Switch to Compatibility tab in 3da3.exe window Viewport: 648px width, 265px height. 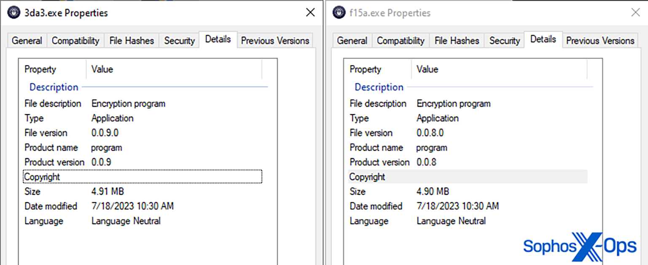click(75, 41)
